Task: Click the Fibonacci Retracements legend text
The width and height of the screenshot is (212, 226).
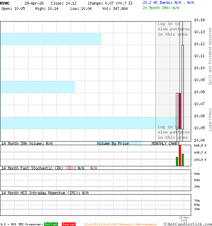Action: [x=120, y=224]
